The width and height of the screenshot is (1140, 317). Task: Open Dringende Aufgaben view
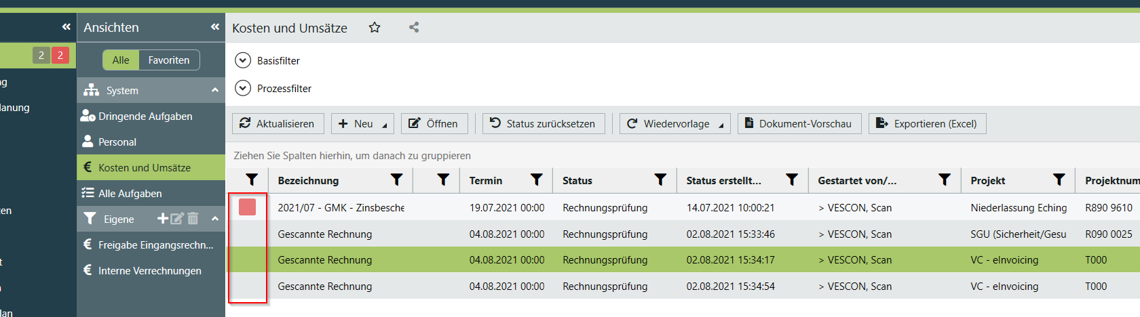(x=145, y=117)
